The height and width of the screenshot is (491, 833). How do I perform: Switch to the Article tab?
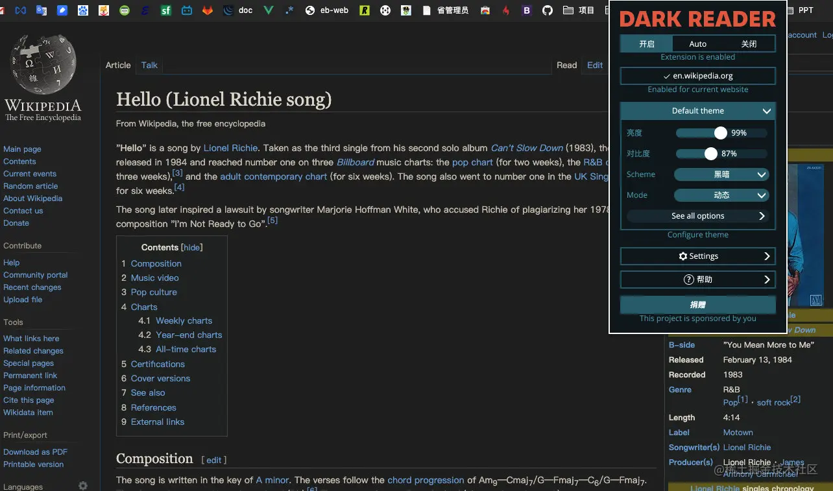click(118, 65)
